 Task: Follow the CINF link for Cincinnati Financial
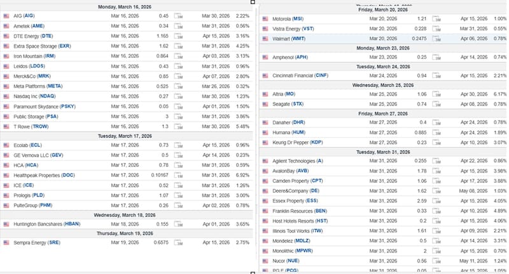click(x=321, y=75)
